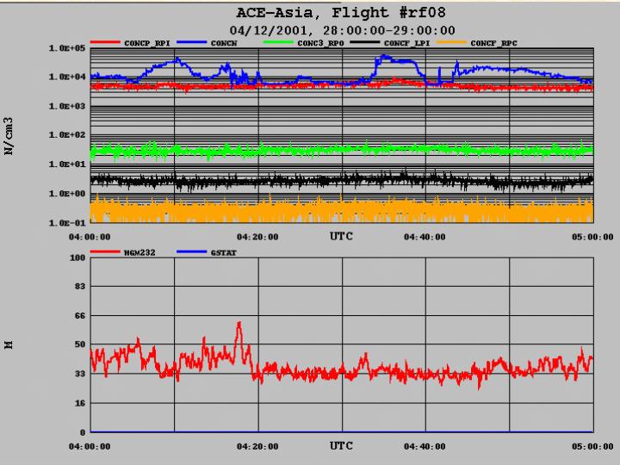620x465 pixels.
Task: Select the CONC3_RPO legend label
Action: [x=320, y=43]
